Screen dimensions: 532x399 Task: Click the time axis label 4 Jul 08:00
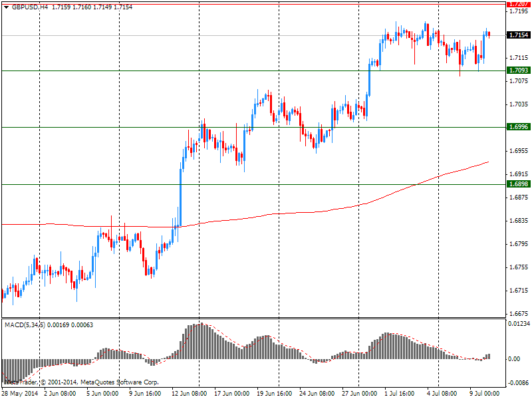442,394
